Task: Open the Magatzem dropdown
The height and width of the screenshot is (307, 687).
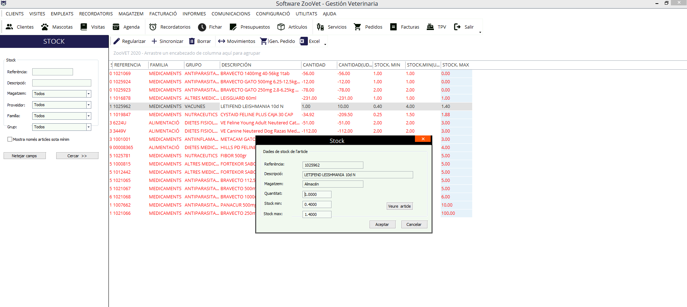Action: (x=89, y=94)
